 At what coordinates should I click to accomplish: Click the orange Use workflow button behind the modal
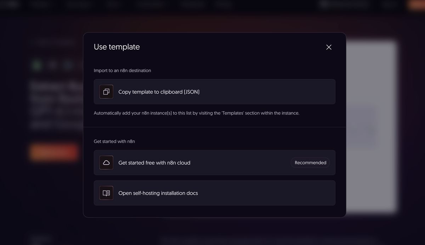point(53,152)
